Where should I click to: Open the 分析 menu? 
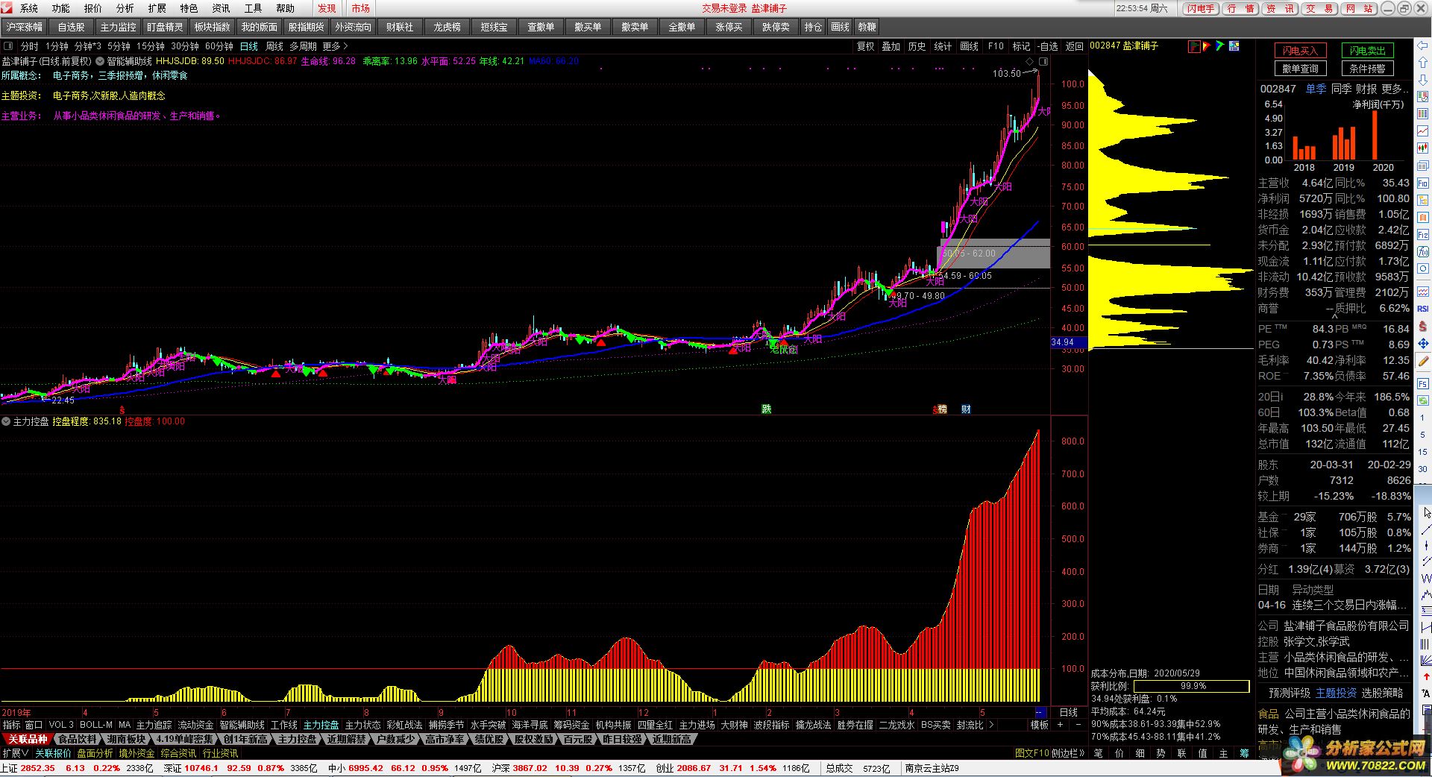[x=125, y=8]
